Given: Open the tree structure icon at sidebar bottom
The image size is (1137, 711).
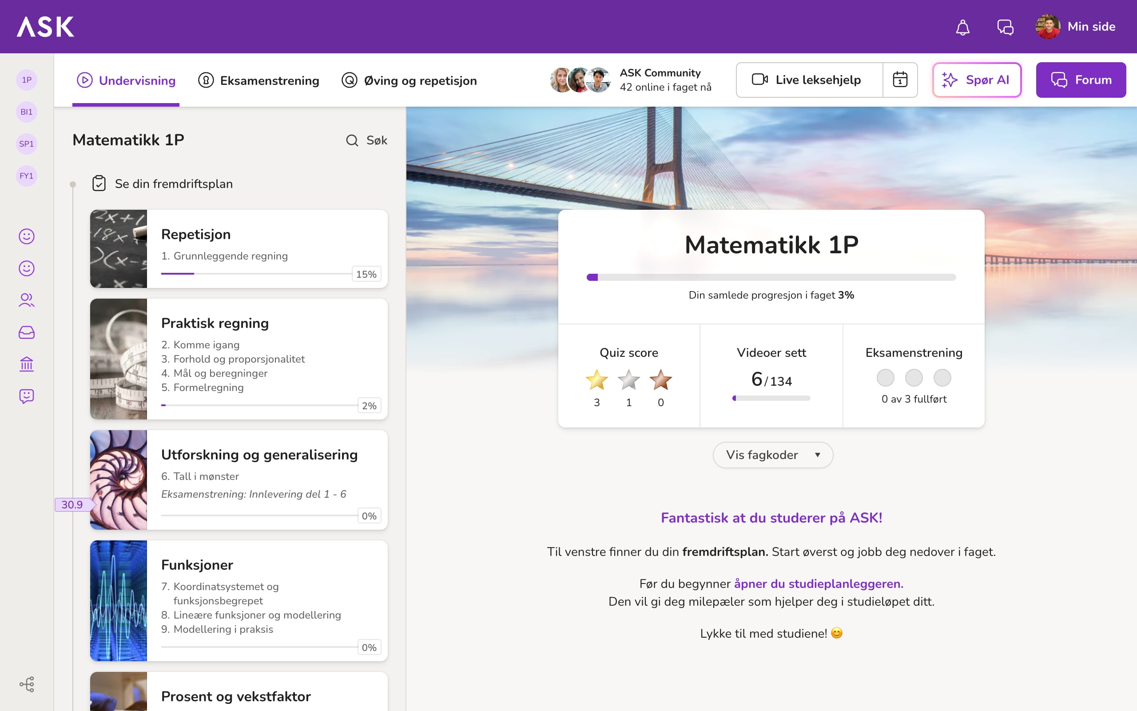Looking at the screenshot, I should click(x=26, y=684).
